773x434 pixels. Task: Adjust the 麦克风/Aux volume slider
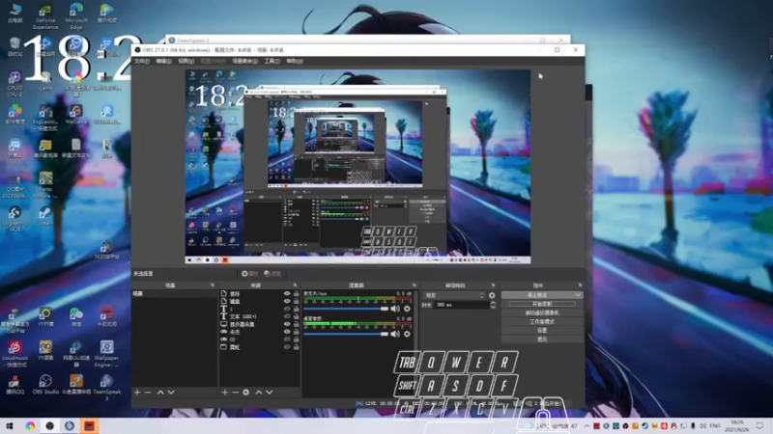(346, 309)
